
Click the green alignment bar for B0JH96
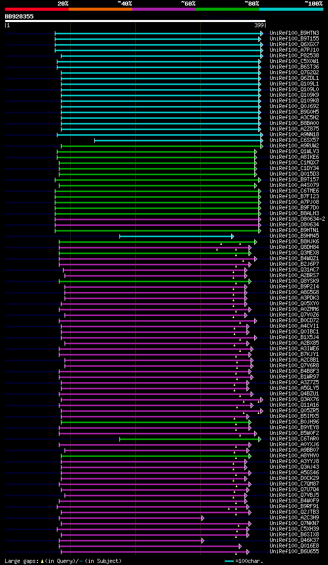[x=156, y=422]
